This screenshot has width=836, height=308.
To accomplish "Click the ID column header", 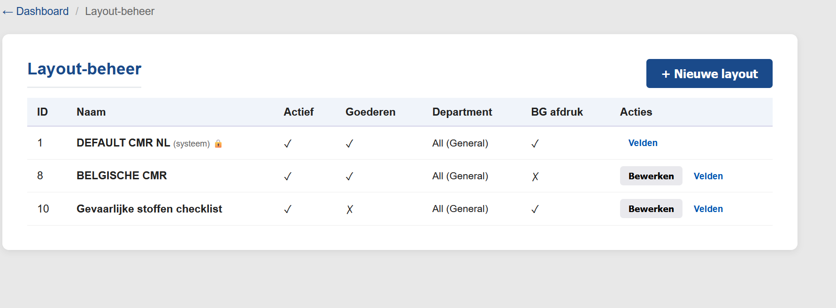I will click(42, 112).
